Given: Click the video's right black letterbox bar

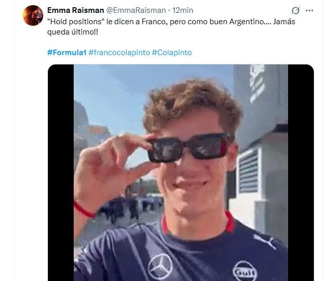Looking at the screenshot, I should click(301, 173).
